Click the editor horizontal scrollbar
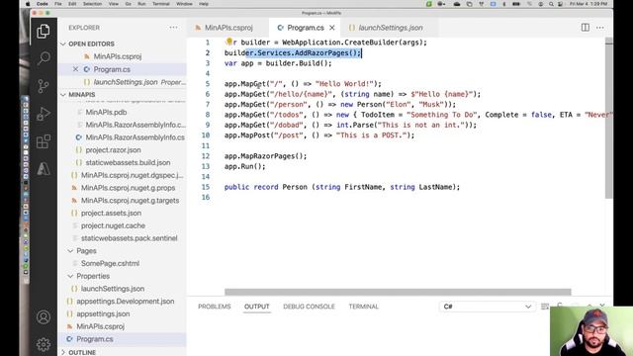Image resolution: width=633 pixels, height=356 pixels. point(398,292)
